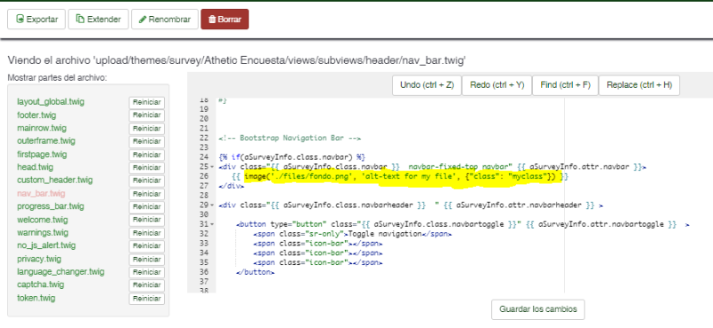This screenshot has width=713, height=328.
Task: Open no_js_alert.twig file
Action: tap(46, 245)
